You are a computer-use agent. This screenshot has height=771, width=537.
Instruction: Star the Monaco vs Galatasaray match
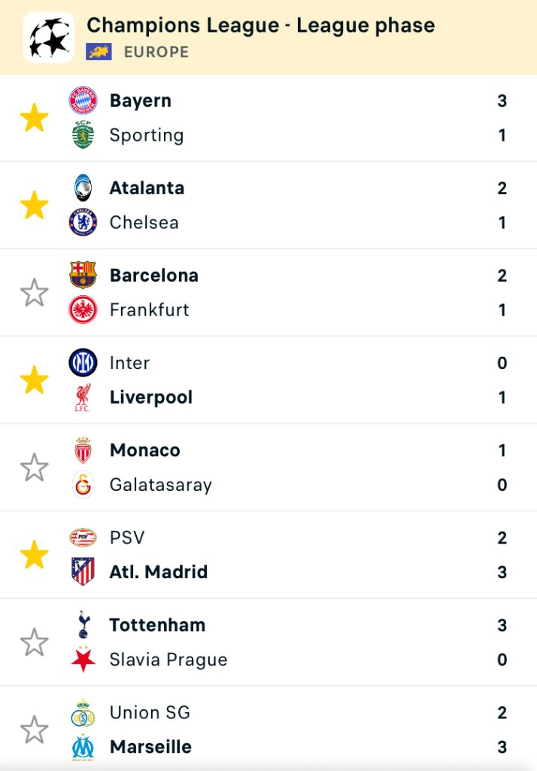click(35, 468)
